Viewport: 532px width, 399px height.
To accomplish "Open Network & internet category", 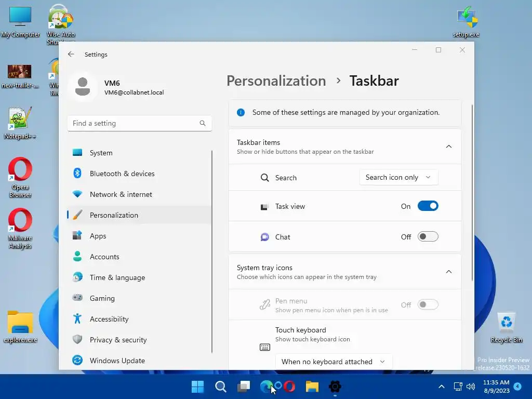I will pos(139,194).
